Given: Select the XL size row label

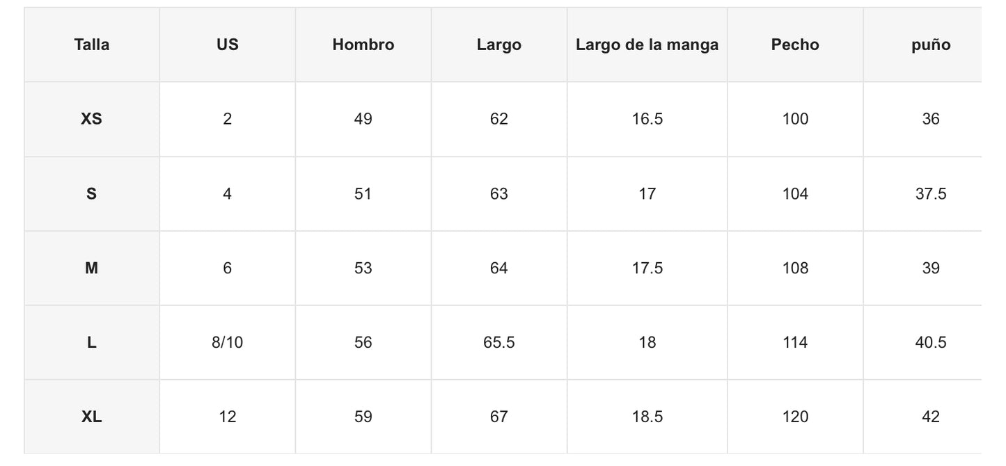Looking at the screenshot, I should [x=91, y=417].
